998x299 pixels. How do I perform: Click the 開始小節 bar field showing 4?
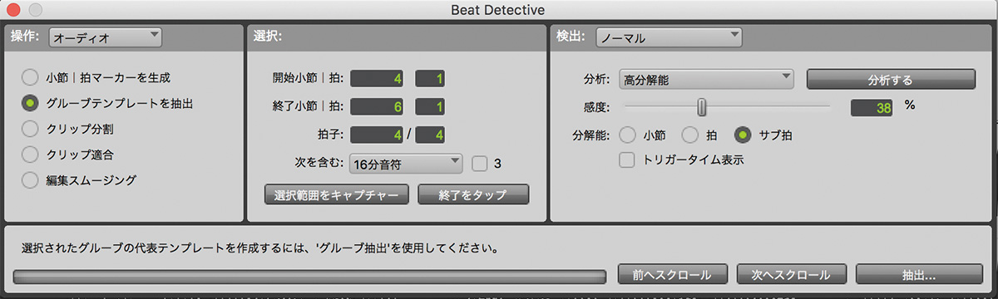click(378, 80)
